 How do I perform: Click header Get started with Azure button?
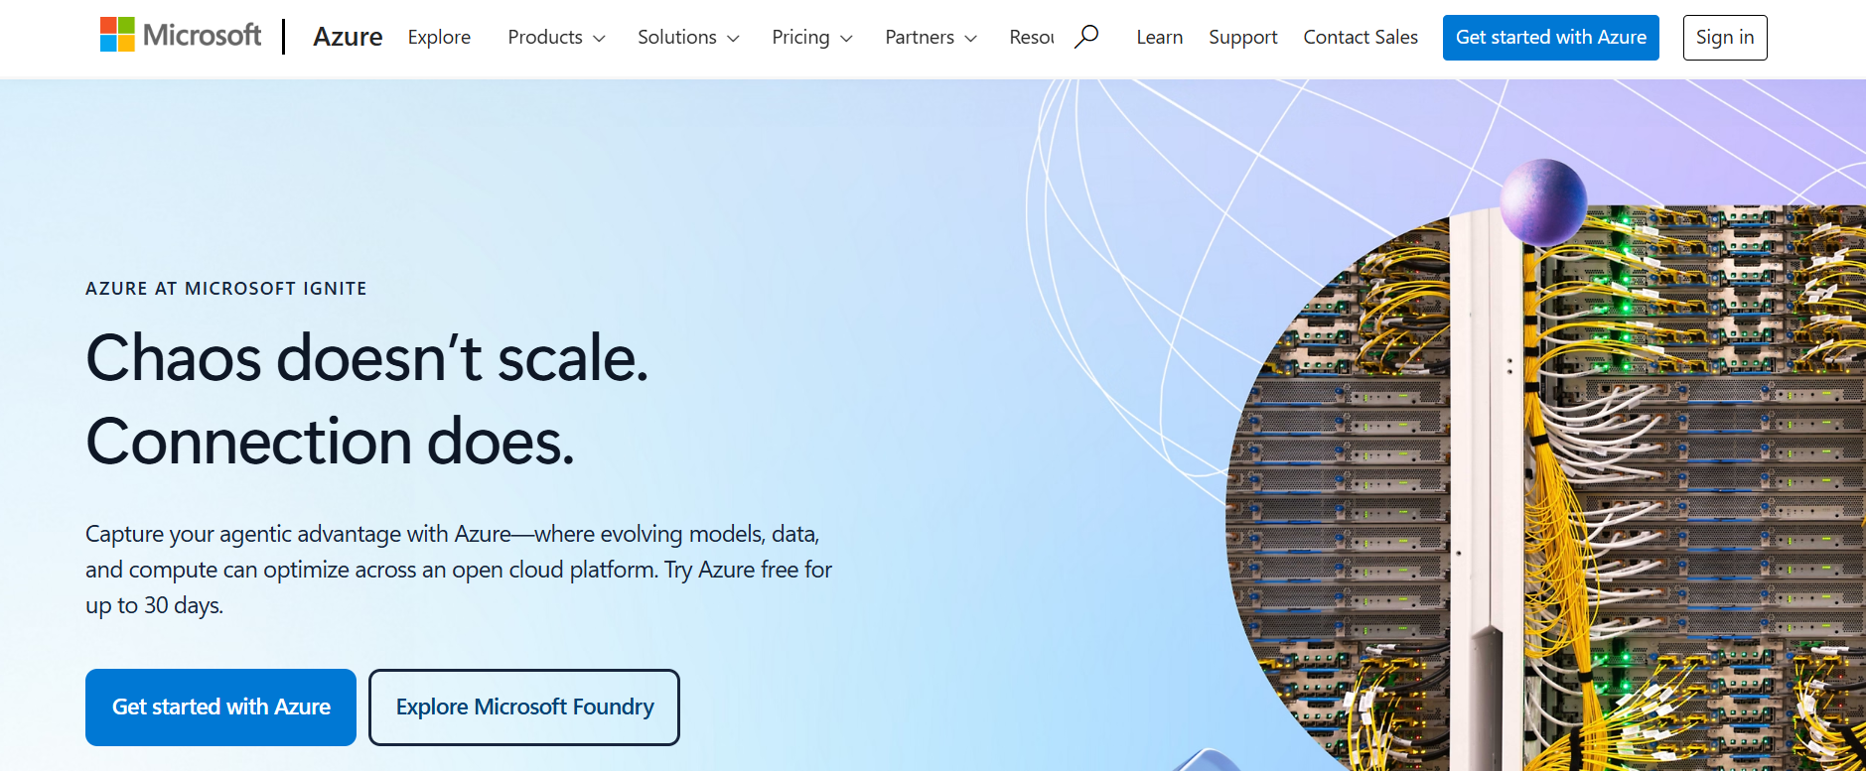[1550, 38]
